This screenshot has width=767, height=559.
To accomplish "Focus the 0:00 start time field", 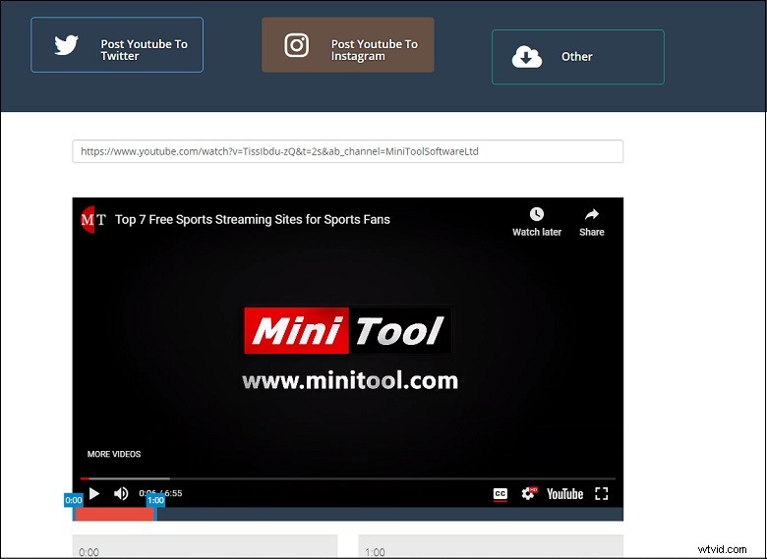I will 205,547.
